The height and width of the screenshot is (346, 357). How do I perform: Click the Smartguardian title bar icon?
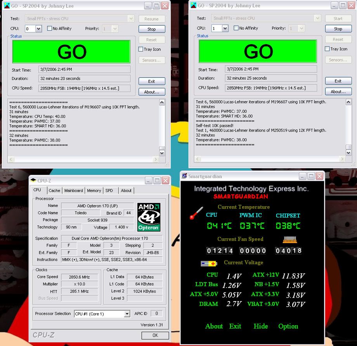tap(184, 176)
